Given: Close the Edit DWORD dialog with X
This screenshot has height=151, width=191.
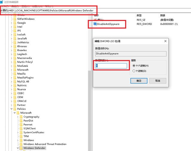Looking at the screenshot, I should coord(165,41).
